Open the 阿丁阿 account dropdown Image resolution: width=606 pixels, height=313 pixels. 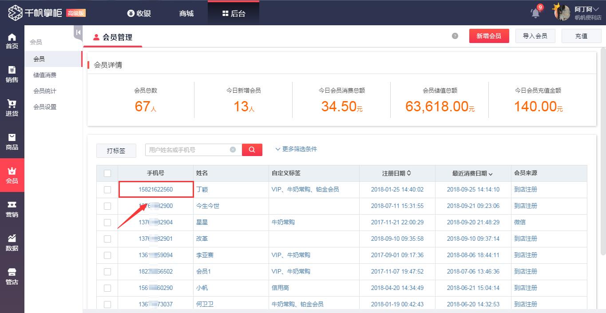(586, 10)
